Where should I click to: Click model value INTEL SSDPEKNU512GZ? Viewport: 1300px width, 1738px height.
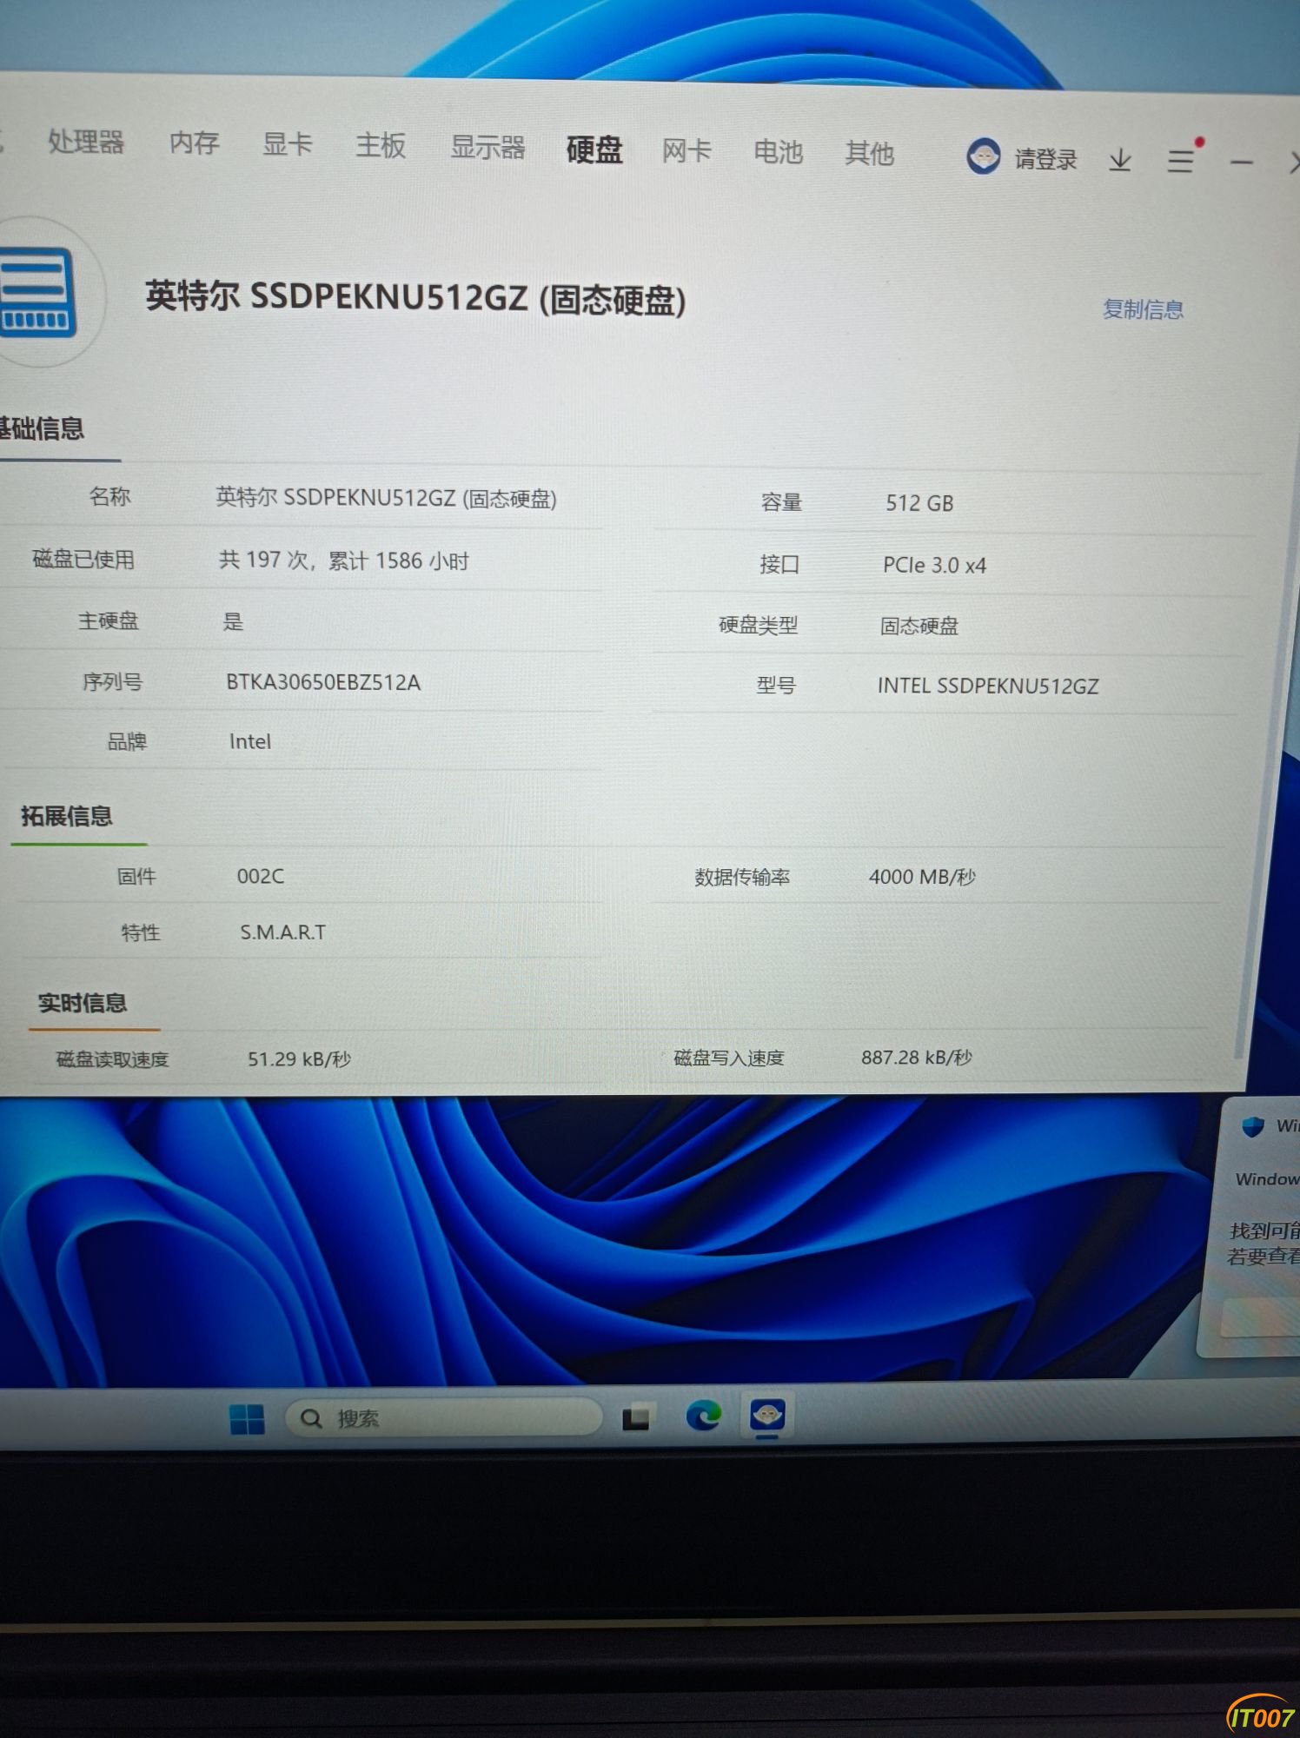pyautogui.click(x=988, y=686)
